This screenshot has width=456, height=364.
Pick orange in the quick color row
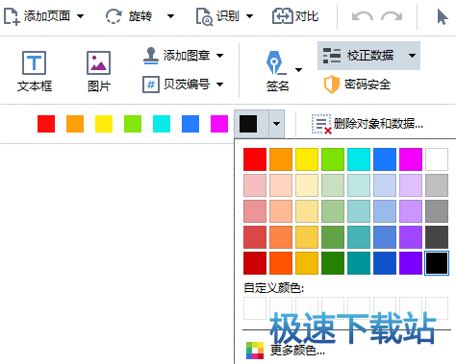coord(75,124)
